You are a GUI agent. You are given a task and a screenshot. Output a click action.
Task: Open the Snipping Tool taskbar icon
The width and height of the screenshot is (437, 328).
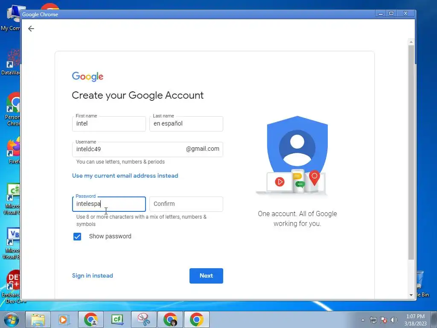143,319
